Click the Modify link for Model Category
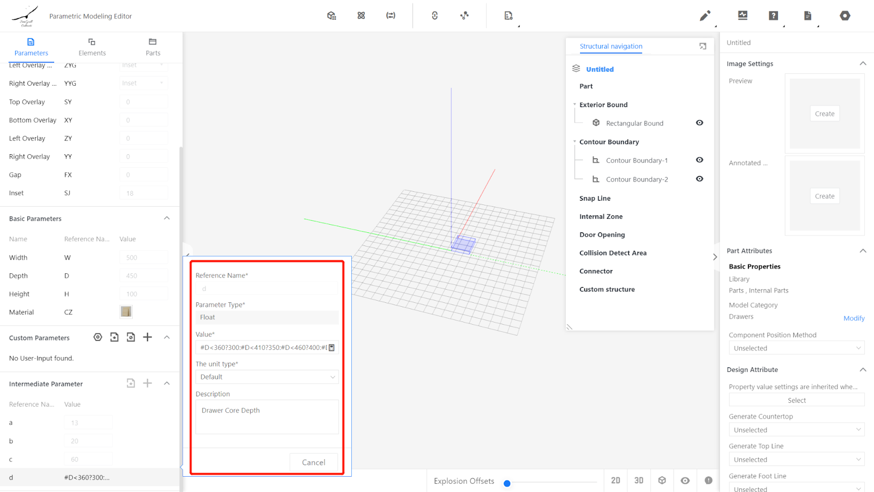The height and width of the screenshot is (492, 874). coord(853,318)
